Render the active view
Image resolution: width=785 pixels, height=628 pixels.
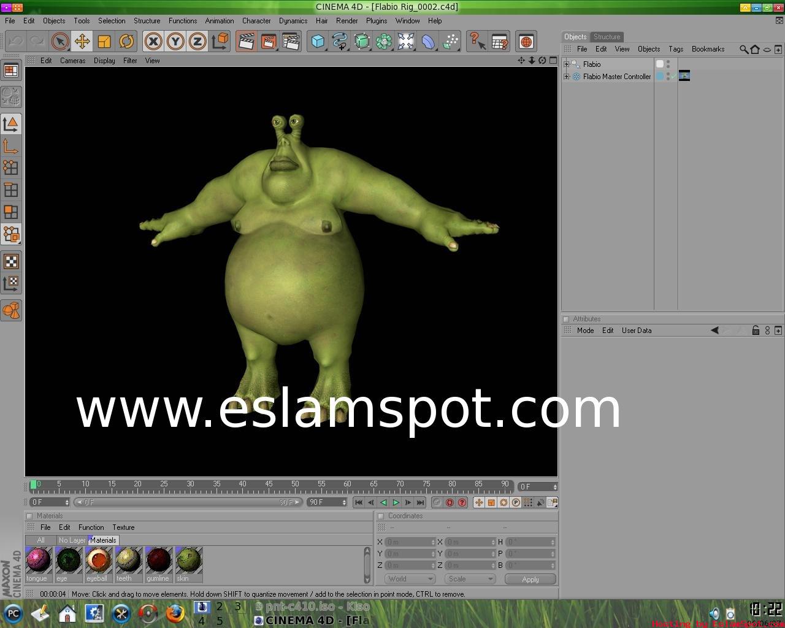pyautogui.click(x=247, y=42)
